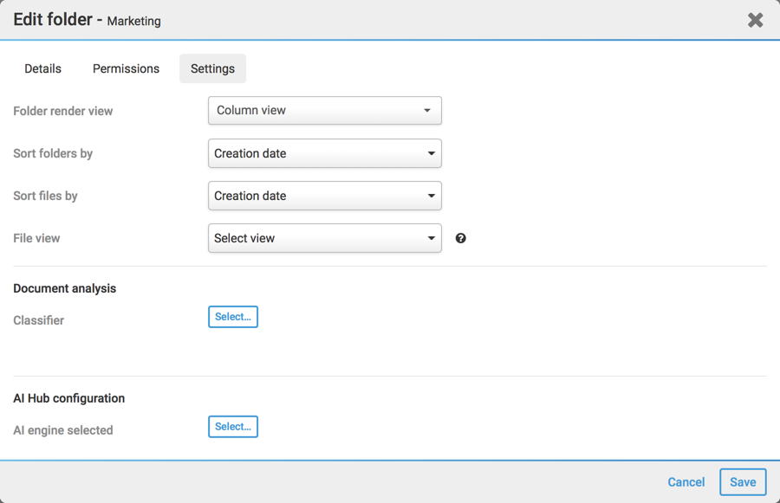Screen dimensions: 780x503
Task: Expand the File view 'Select view' dropdown
Action: click(324, 238)
